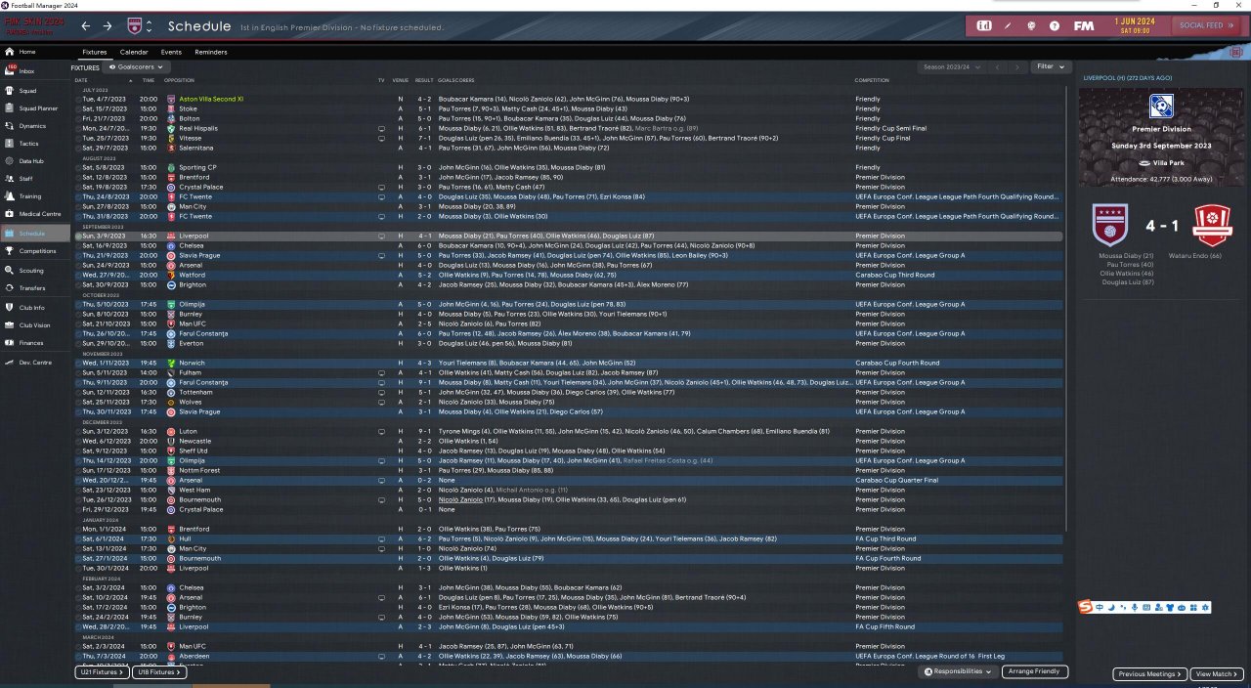Viewport: 1251px width, 688px height.
Task: Open the Responsibilities dropdown
Action: point(960,671)
